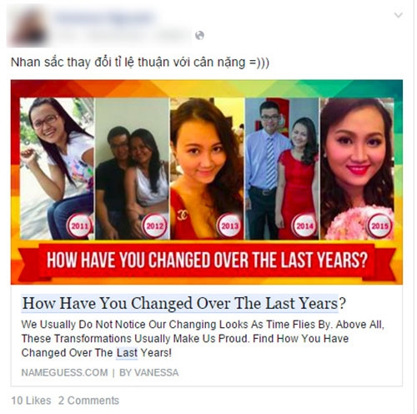This screenshot has height=414, width=417.
Task: Click the 2014 year badge
Action: [x=304, y=225]
